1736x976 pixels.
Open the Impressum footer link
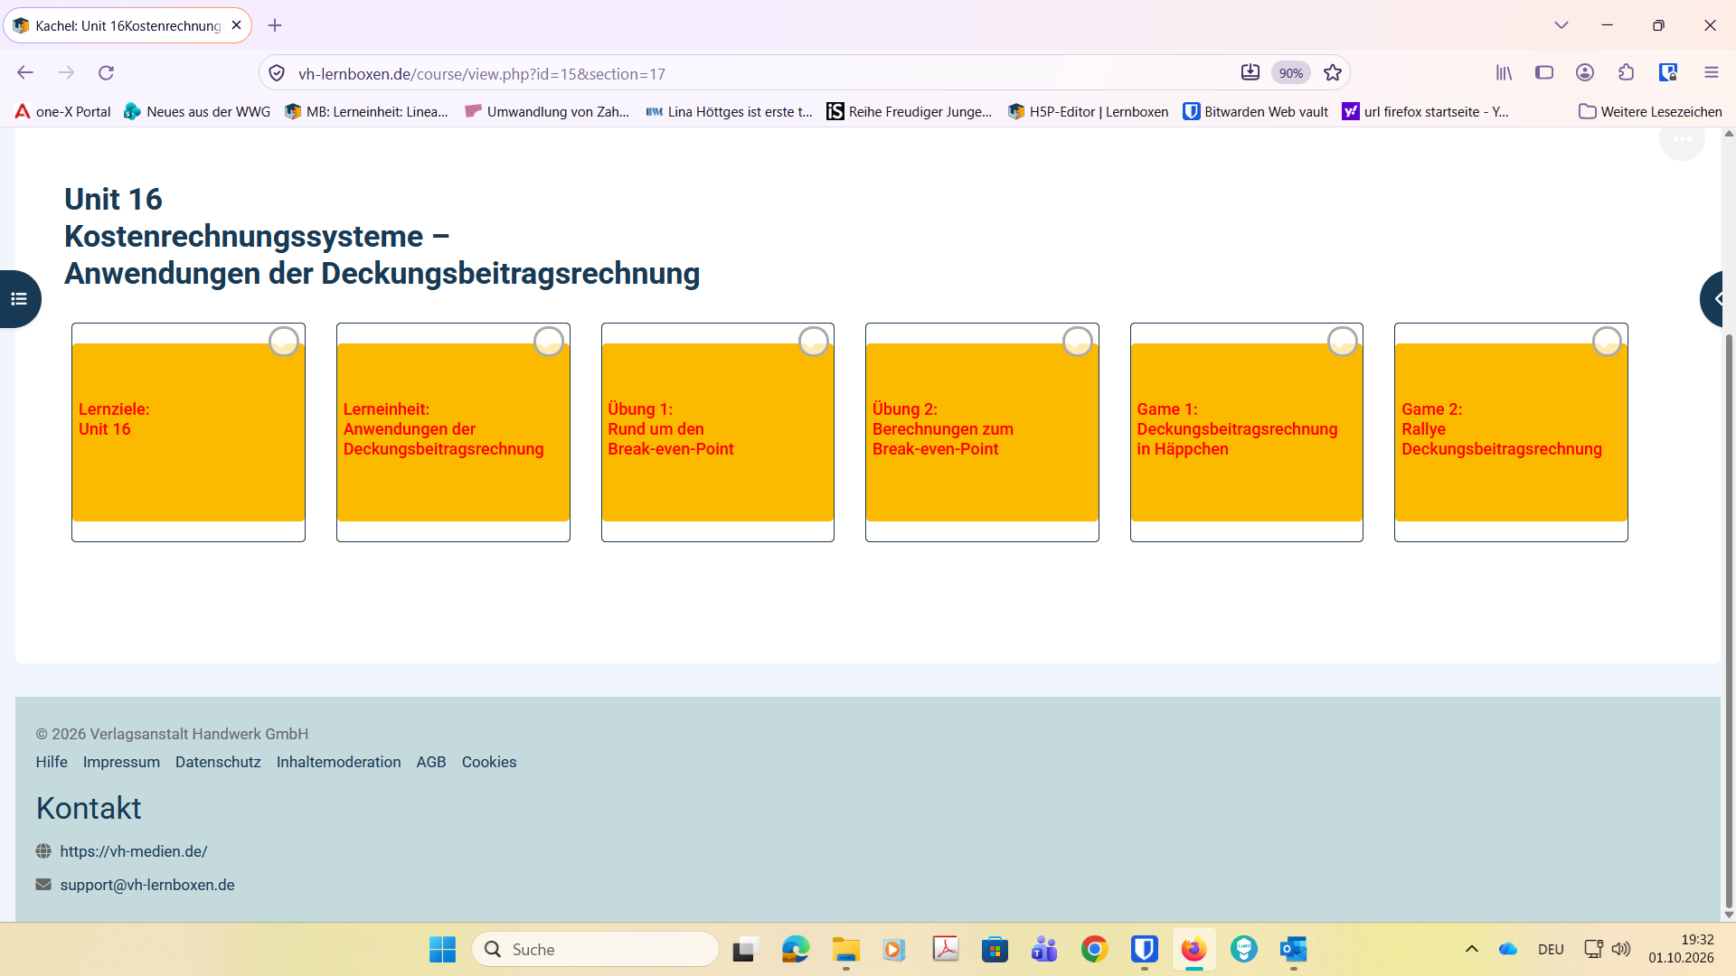point(121,762)
